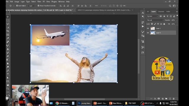
Task: Click the Delete layer trash icon
Action: tap(174, 99)
